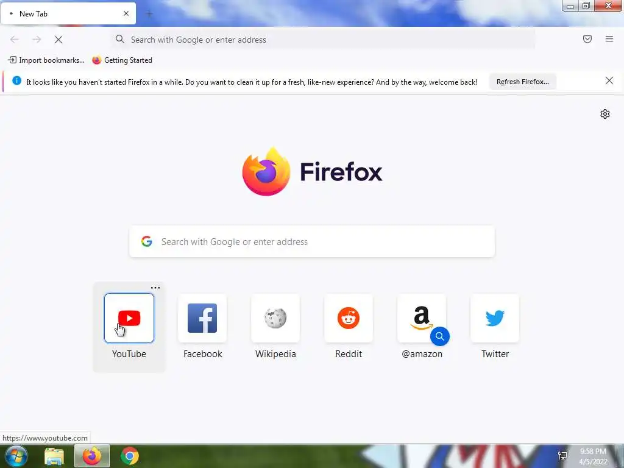Open the Wikipedia shortcut tile
The image size is (624, 468).
[275, 318]
